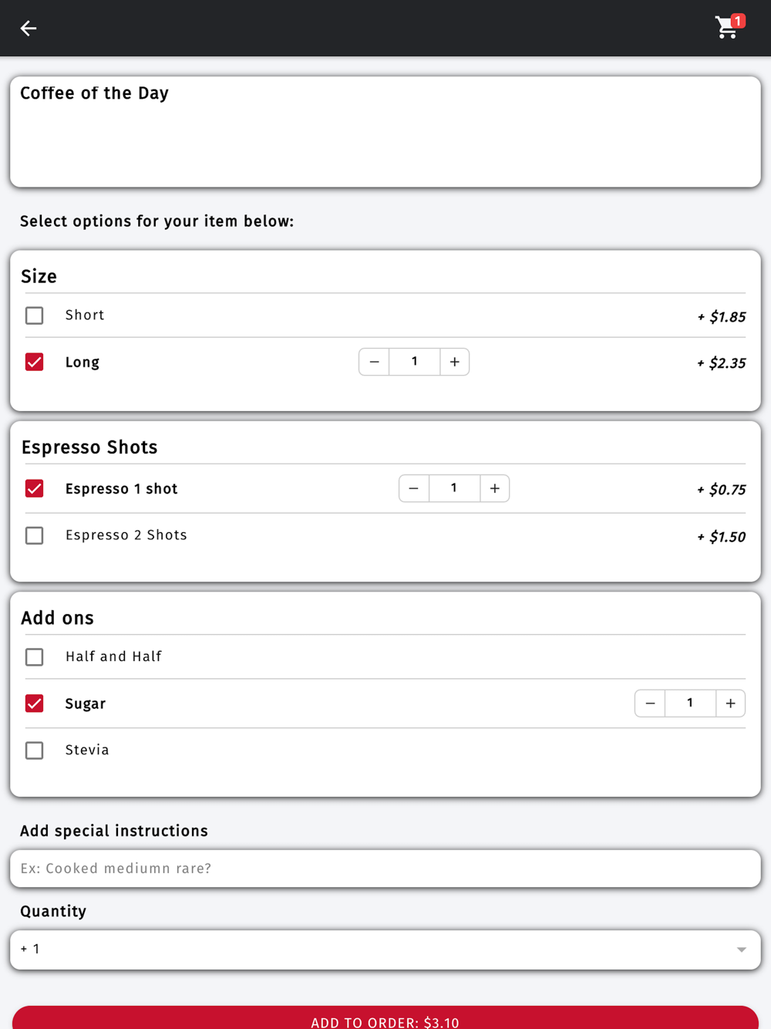771x1029 pixels.
Task: Open the shopping cart
Action: (728, 27)
